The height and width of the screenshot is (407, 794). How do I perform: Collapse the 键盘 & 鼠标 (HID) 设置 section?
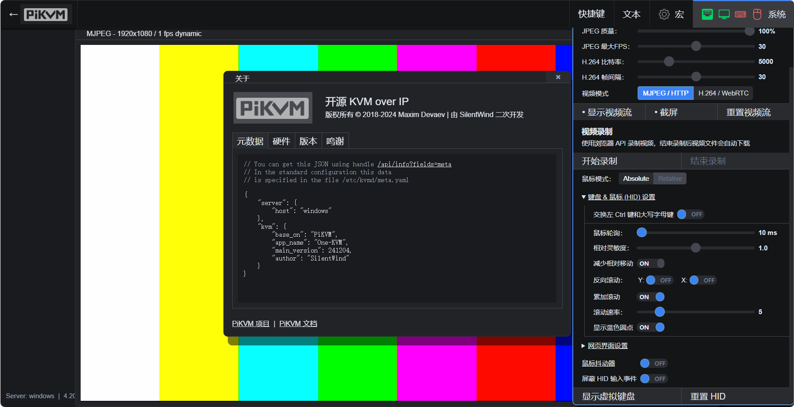point(621,197)
